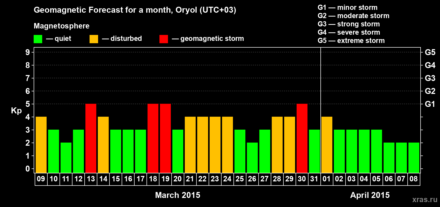440x207 pixels.
Task: Click the 'Kp' axis title
Action: (16, 111)
